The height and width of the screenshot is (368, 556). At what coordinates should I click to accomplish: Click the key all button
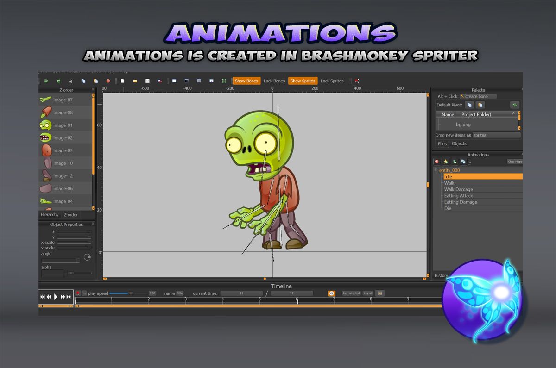[368, 293]
